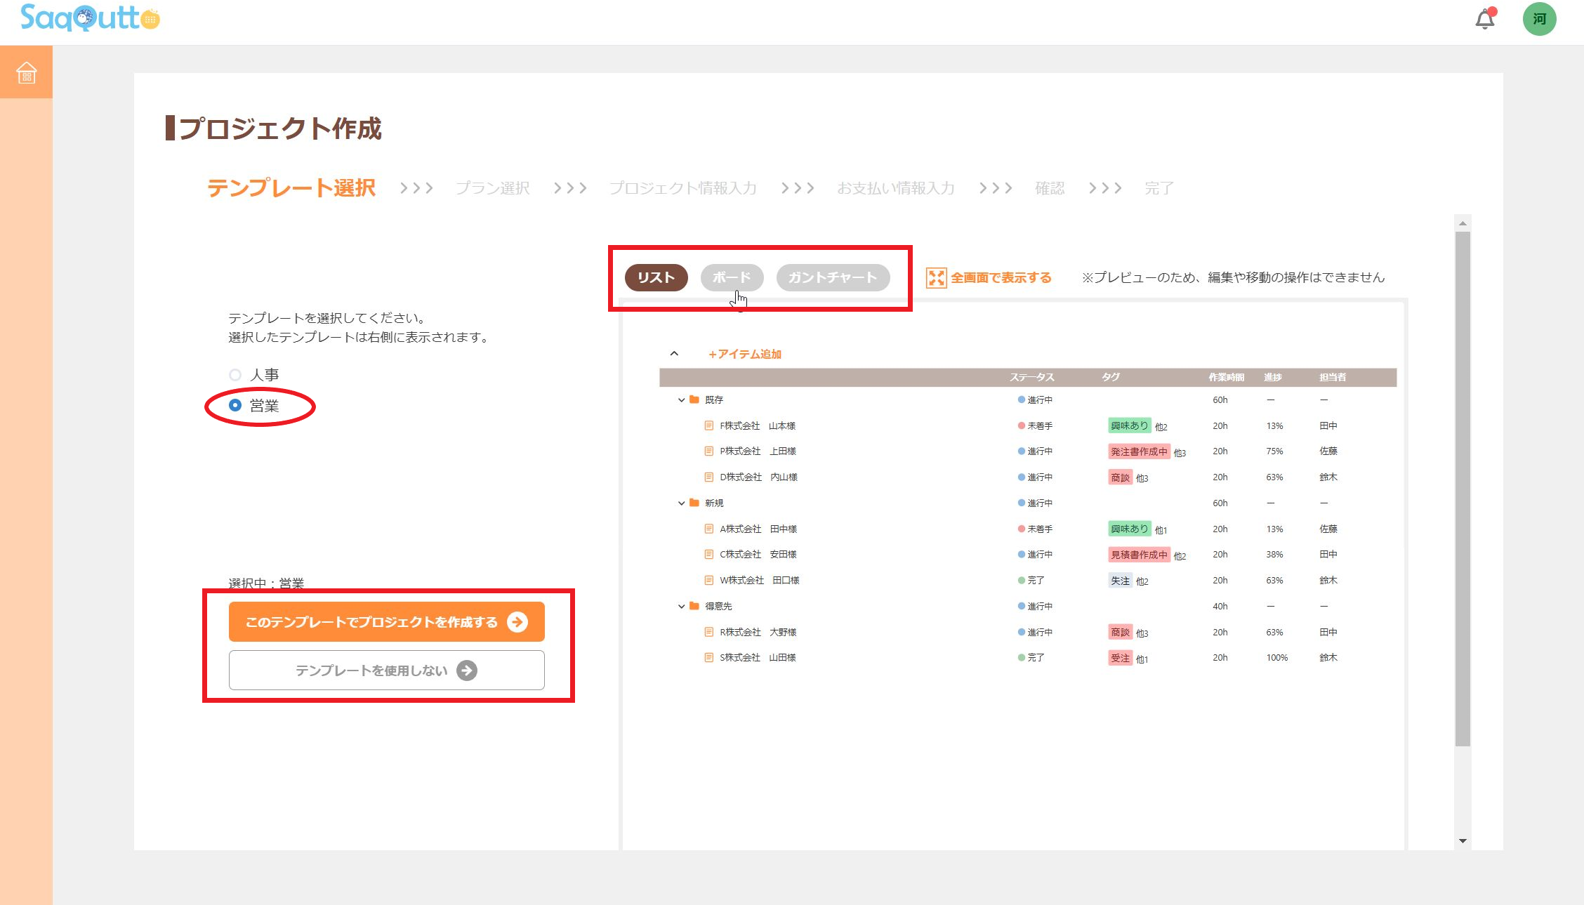
Task: Collapse the 得意先 folder group
Action: (x=680, y=607)
